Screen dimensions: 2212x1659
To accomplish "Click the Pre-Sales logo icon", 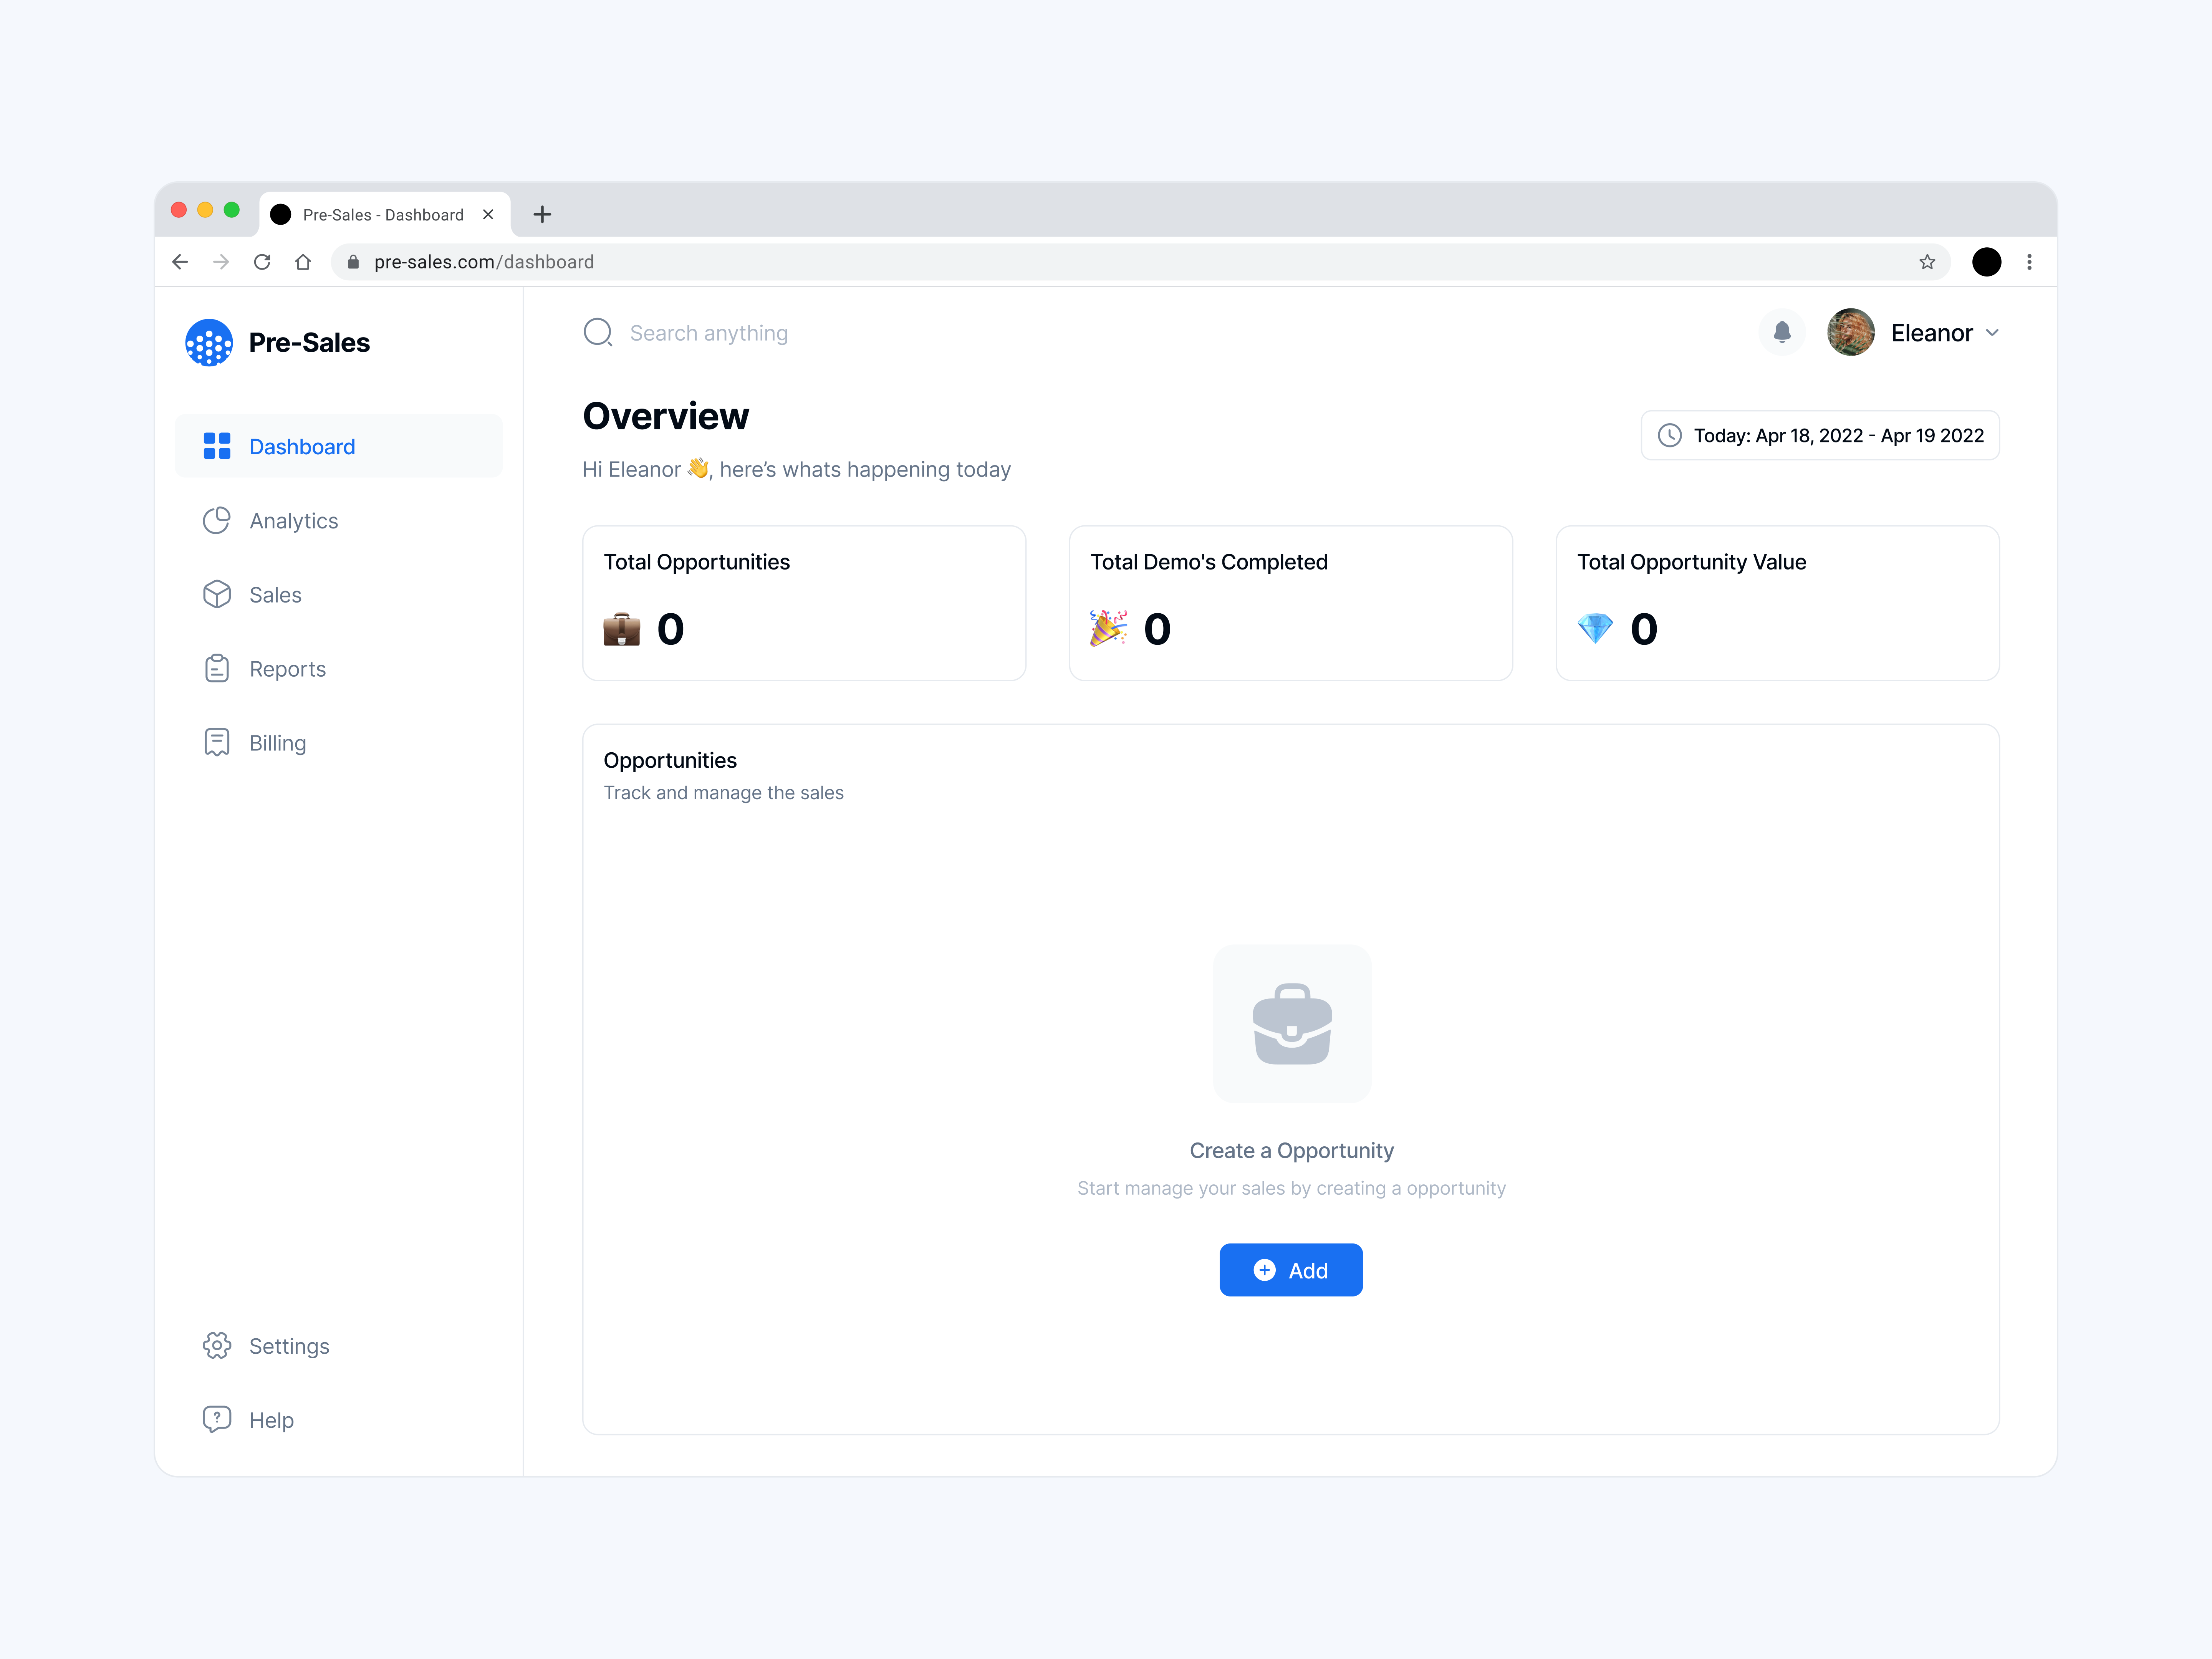I will [x=209, y=343].
